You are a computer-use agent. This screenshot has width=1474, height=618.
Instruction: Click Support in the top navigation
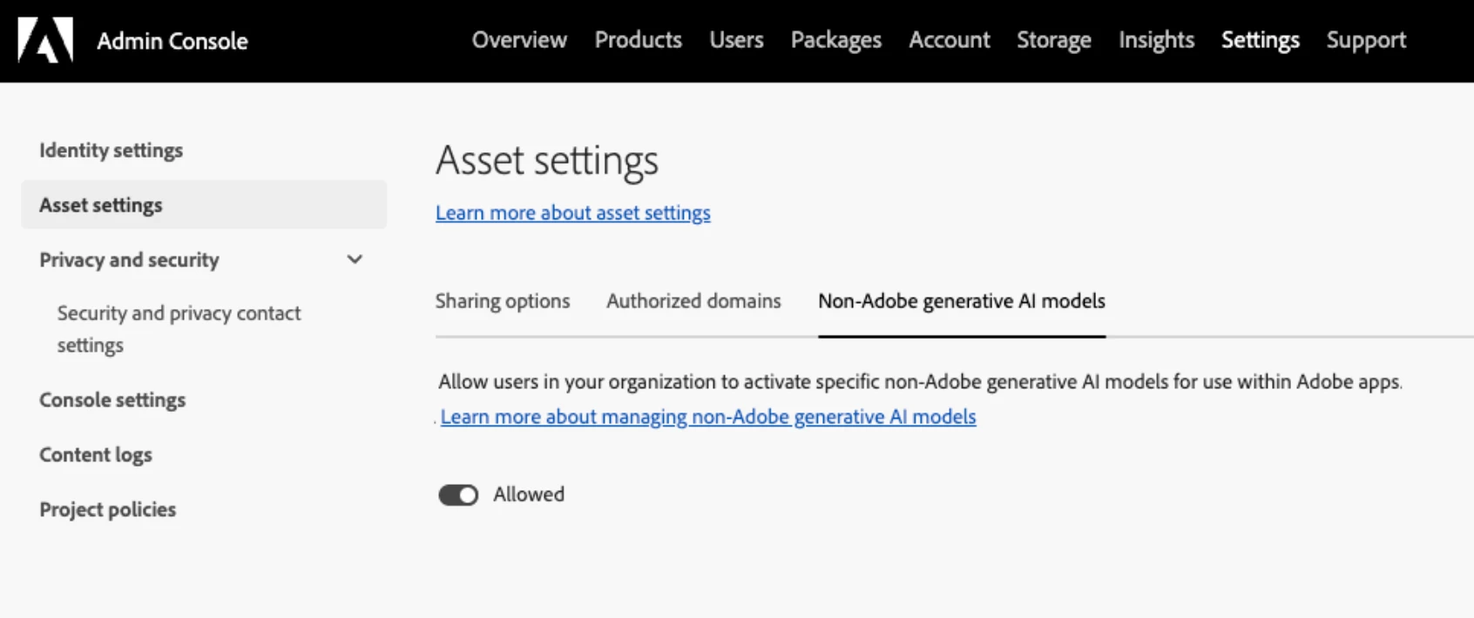coord(1365,40)
